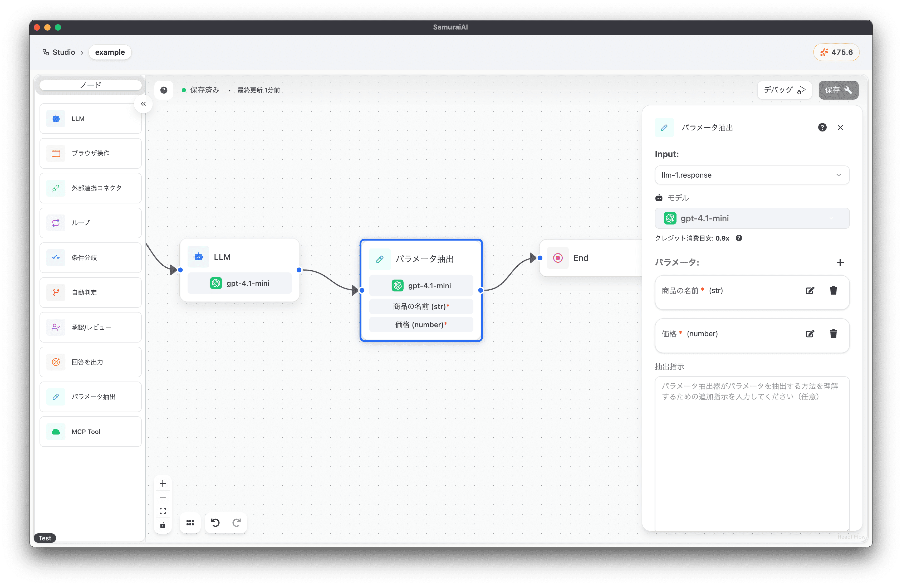The height and width of the screenshot is (586, 902).
Task: Click the redo arrow icon
Action: tap(237, 523)
